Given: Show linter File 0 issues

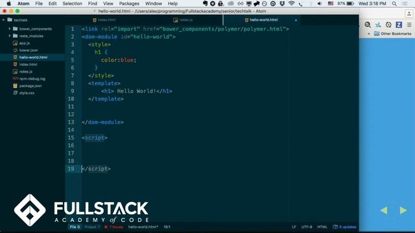Looking at the screenshot, I should (75, 227).
